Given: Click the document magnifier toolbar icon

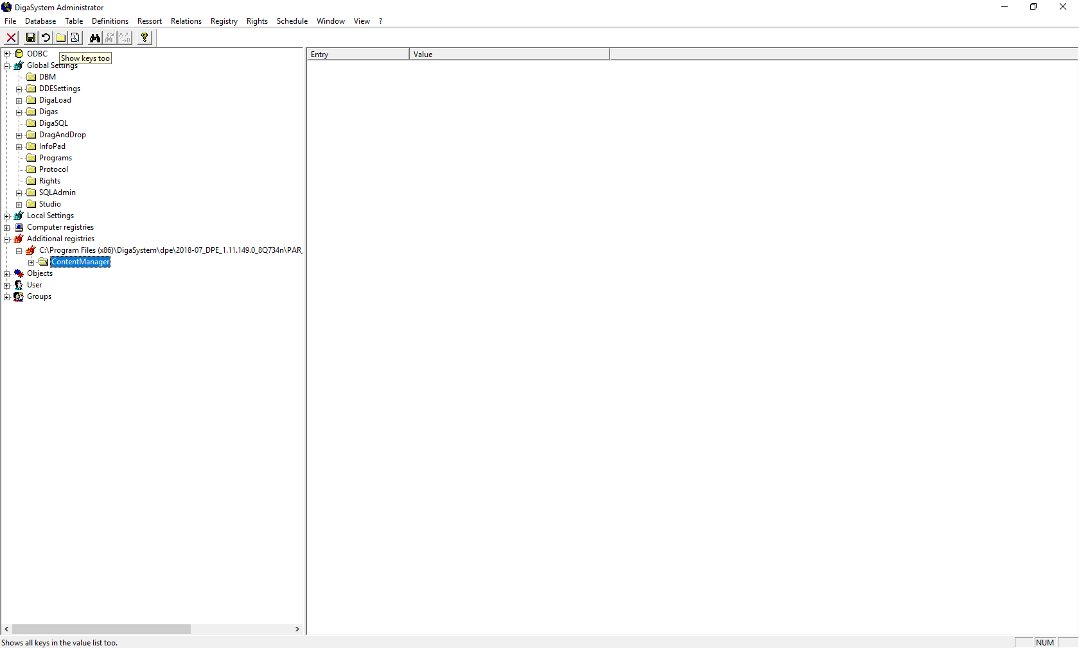Looking at the screenshot, I should click(x=75, y=38).
